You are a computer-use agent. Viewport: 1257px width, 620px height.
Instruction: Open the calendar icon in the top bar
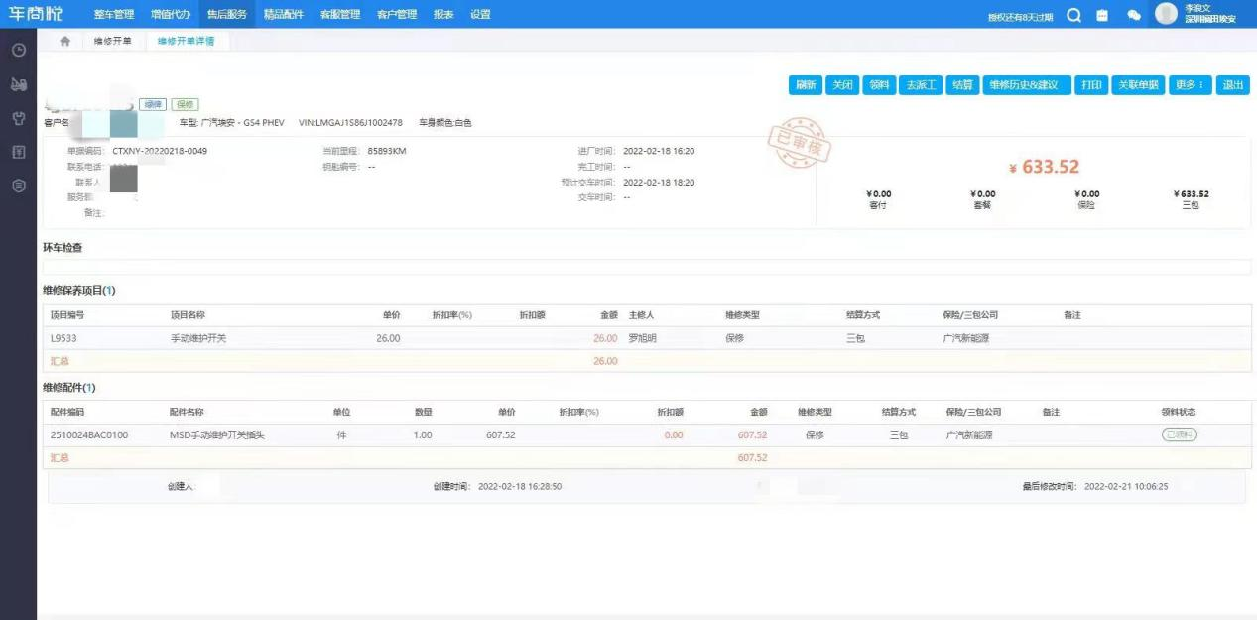(x=1102, y=15)
